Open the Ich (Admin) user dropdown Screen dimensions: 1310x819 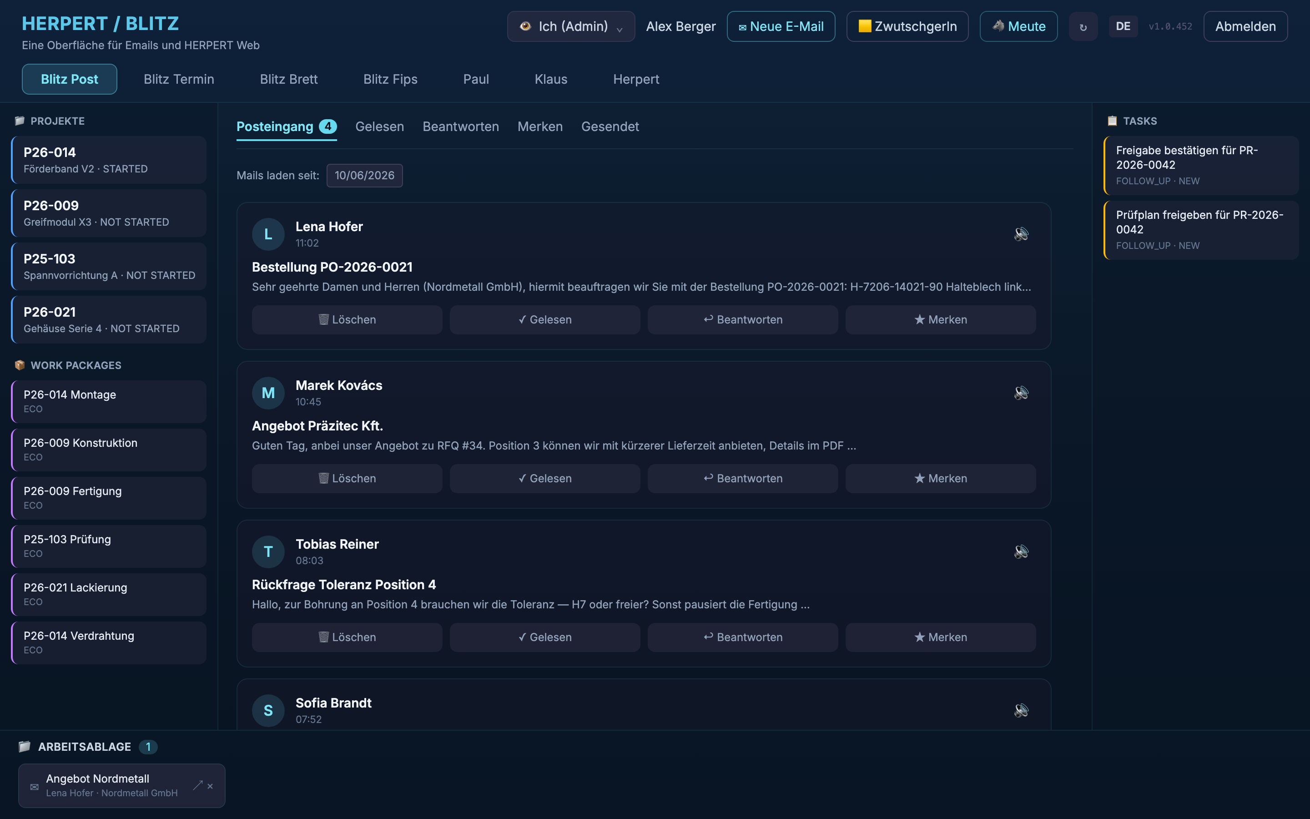571,26
